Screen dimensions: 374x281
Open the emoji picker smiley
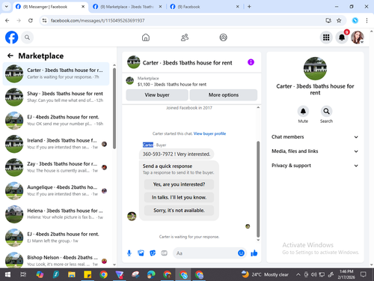pyautogui.click(x=241, y=253)
